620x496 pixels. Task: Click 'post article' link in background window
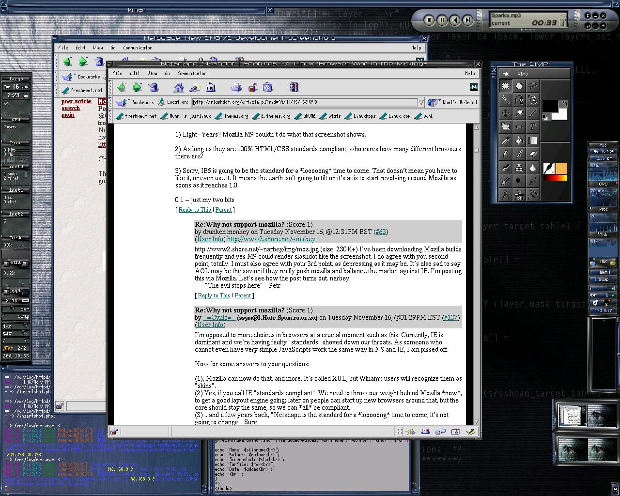pyautogui.click(x=76, y=101)
